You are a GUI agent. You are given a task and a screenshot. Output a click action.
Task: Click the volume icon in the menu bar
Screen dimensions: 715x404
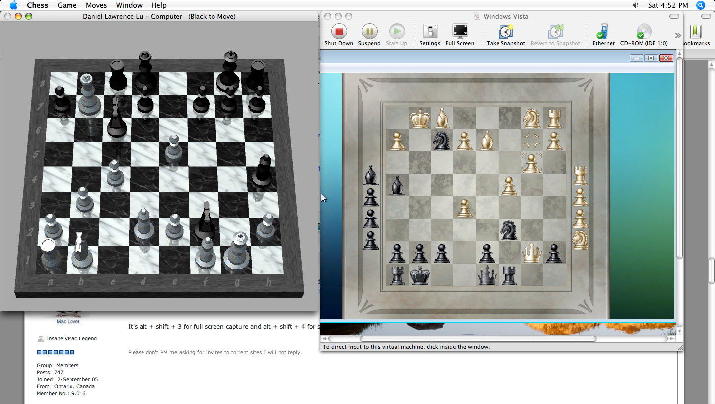[636, 5]
